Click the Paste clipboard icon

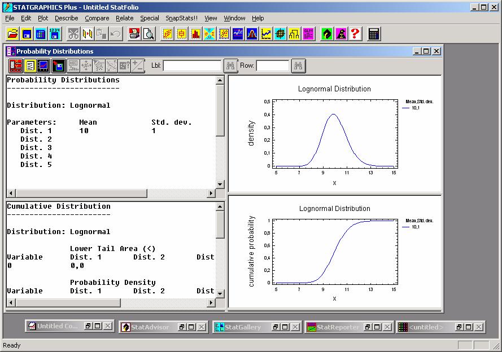click(x=102, y=34)
